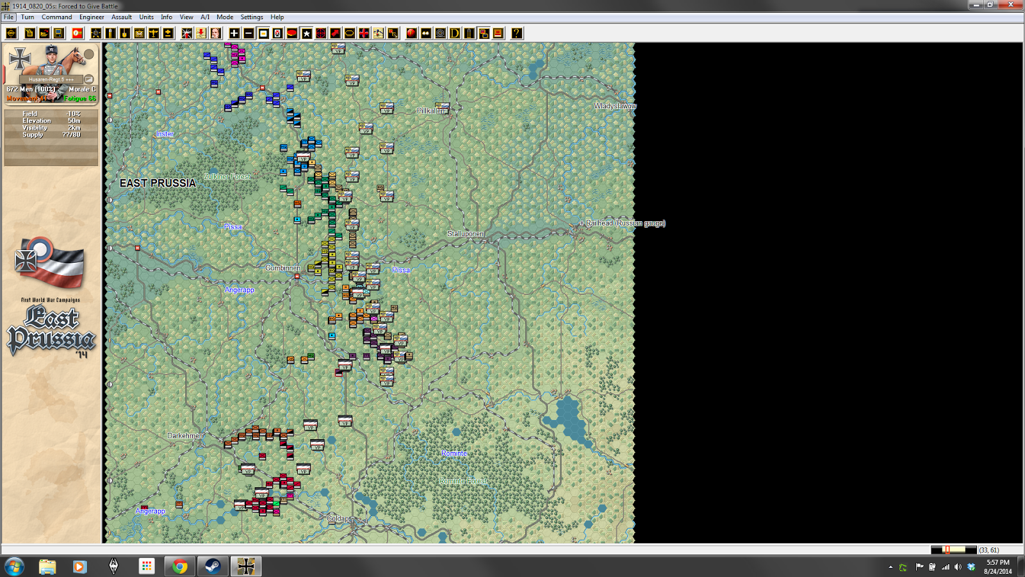The image size is (1025, 577).
Task: Click the floppy disk save icon
Action: (x=59, y=33)
